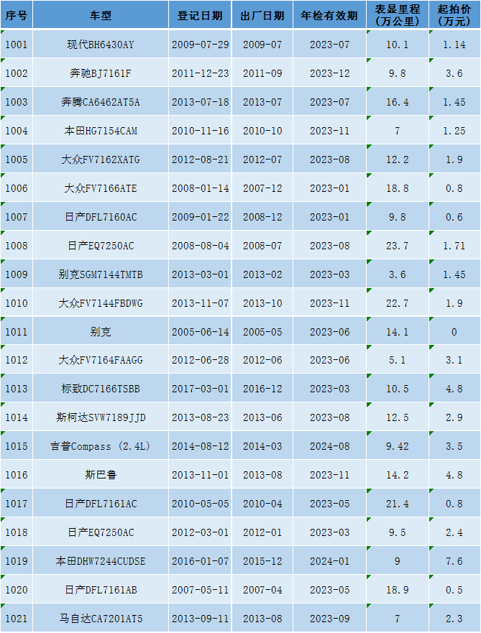Click the 大众FV7164FAAGG model cell
This screenshot has height=633, width=481.
pos(101,359)
